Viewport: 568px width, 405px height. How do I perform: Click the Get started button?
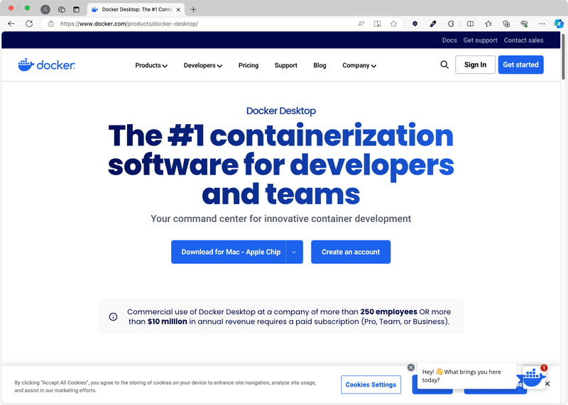click(x=520, y=65)
